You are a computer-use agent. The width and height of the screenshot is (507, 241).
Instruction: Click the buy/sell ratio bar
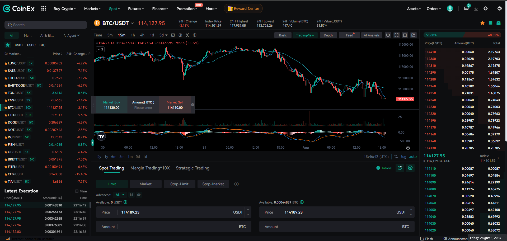462,35
